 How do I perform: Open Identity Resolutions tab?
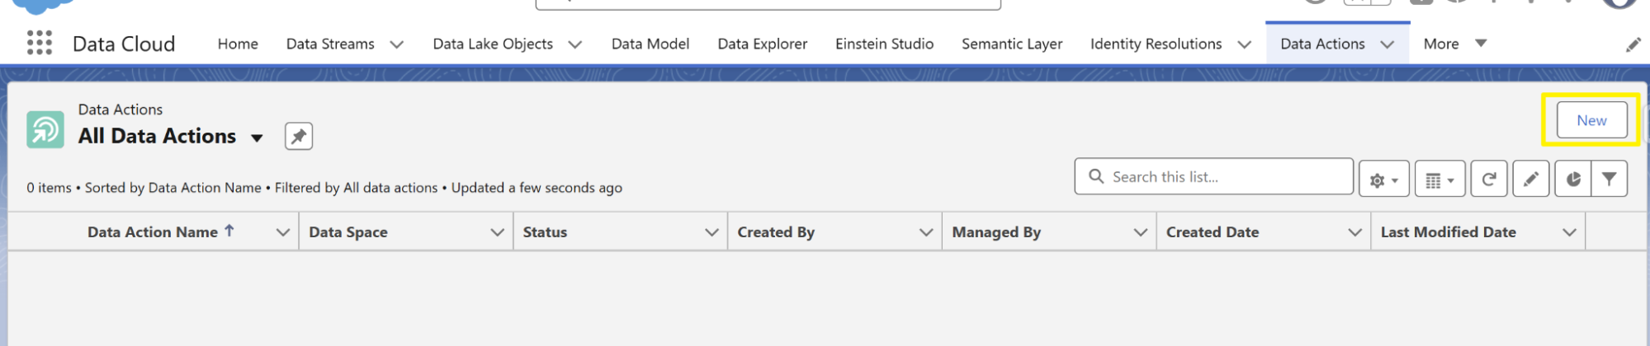[x=1156, y=44]
